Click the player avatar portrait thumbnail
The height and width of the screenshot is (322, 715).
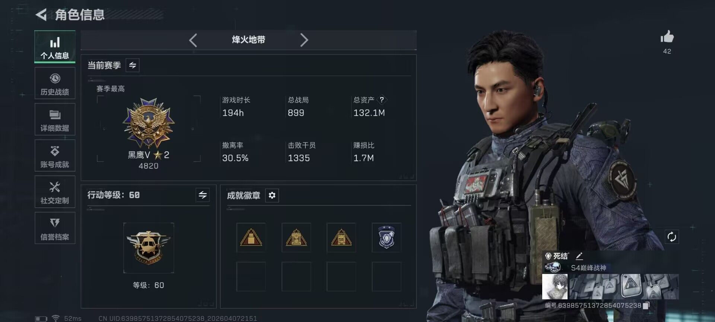[555, 287]
